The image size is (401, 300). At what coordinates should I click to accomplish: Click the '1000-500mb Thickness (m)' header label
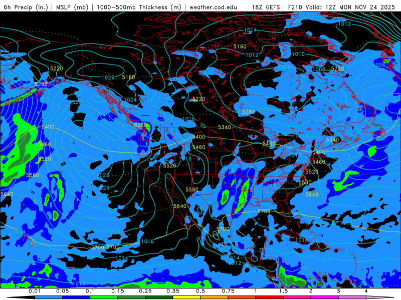[x=139, y=7]
